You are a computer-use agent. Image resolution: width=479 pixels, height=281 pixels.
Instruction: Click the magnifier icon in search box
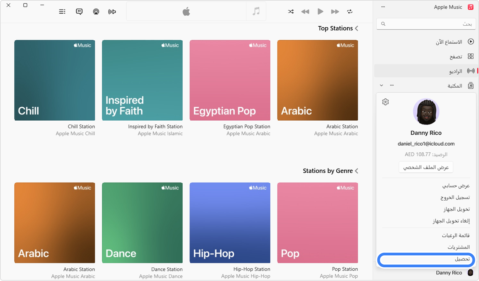pos(383,24)
